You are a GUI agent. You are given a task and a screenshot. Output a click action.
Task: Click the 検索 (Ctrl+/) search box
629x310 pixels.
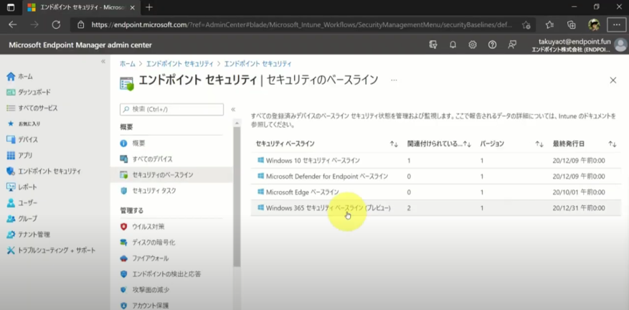(x=172, y=109)
